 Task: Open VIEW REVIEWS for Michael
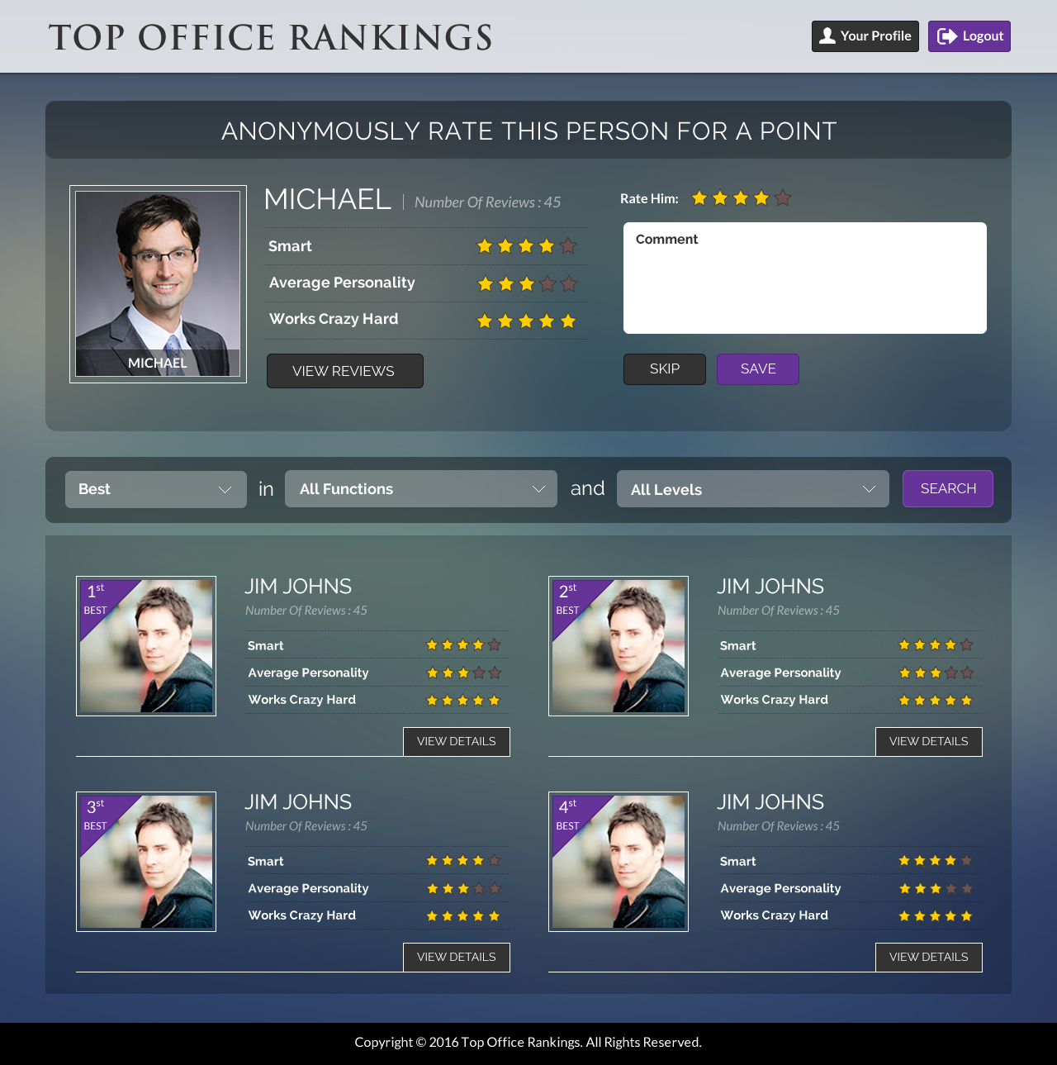pos(344,371)
